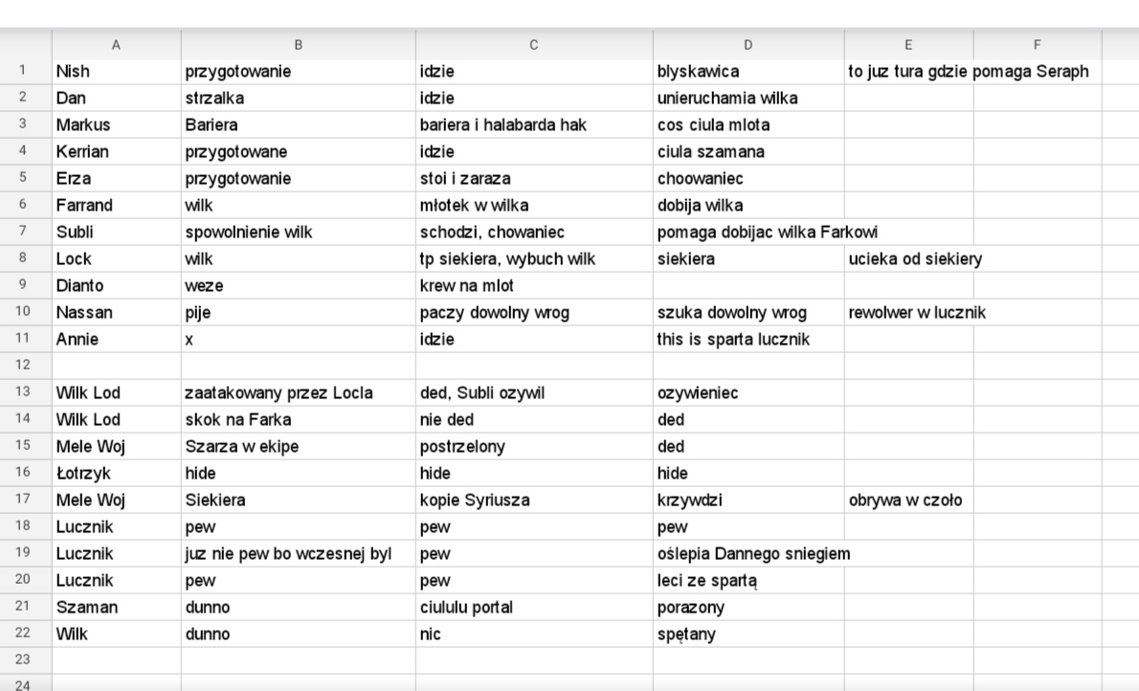Click the cell containing Nish
Screen dimensions: 1139x691
tap(116, 71)
